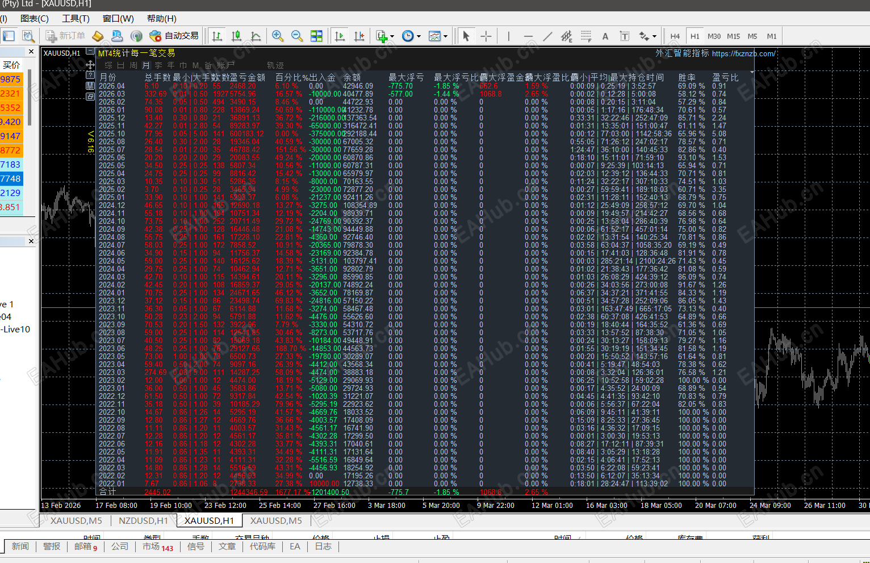This screenshot has height=563, width=870.
Task: Switch chart to line chart style
Action: pos(256,36)
